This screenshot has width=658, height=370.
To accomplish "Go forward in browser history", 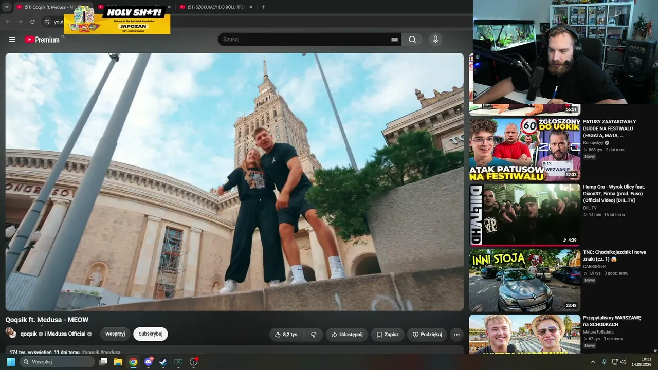I will click(20, 22).
